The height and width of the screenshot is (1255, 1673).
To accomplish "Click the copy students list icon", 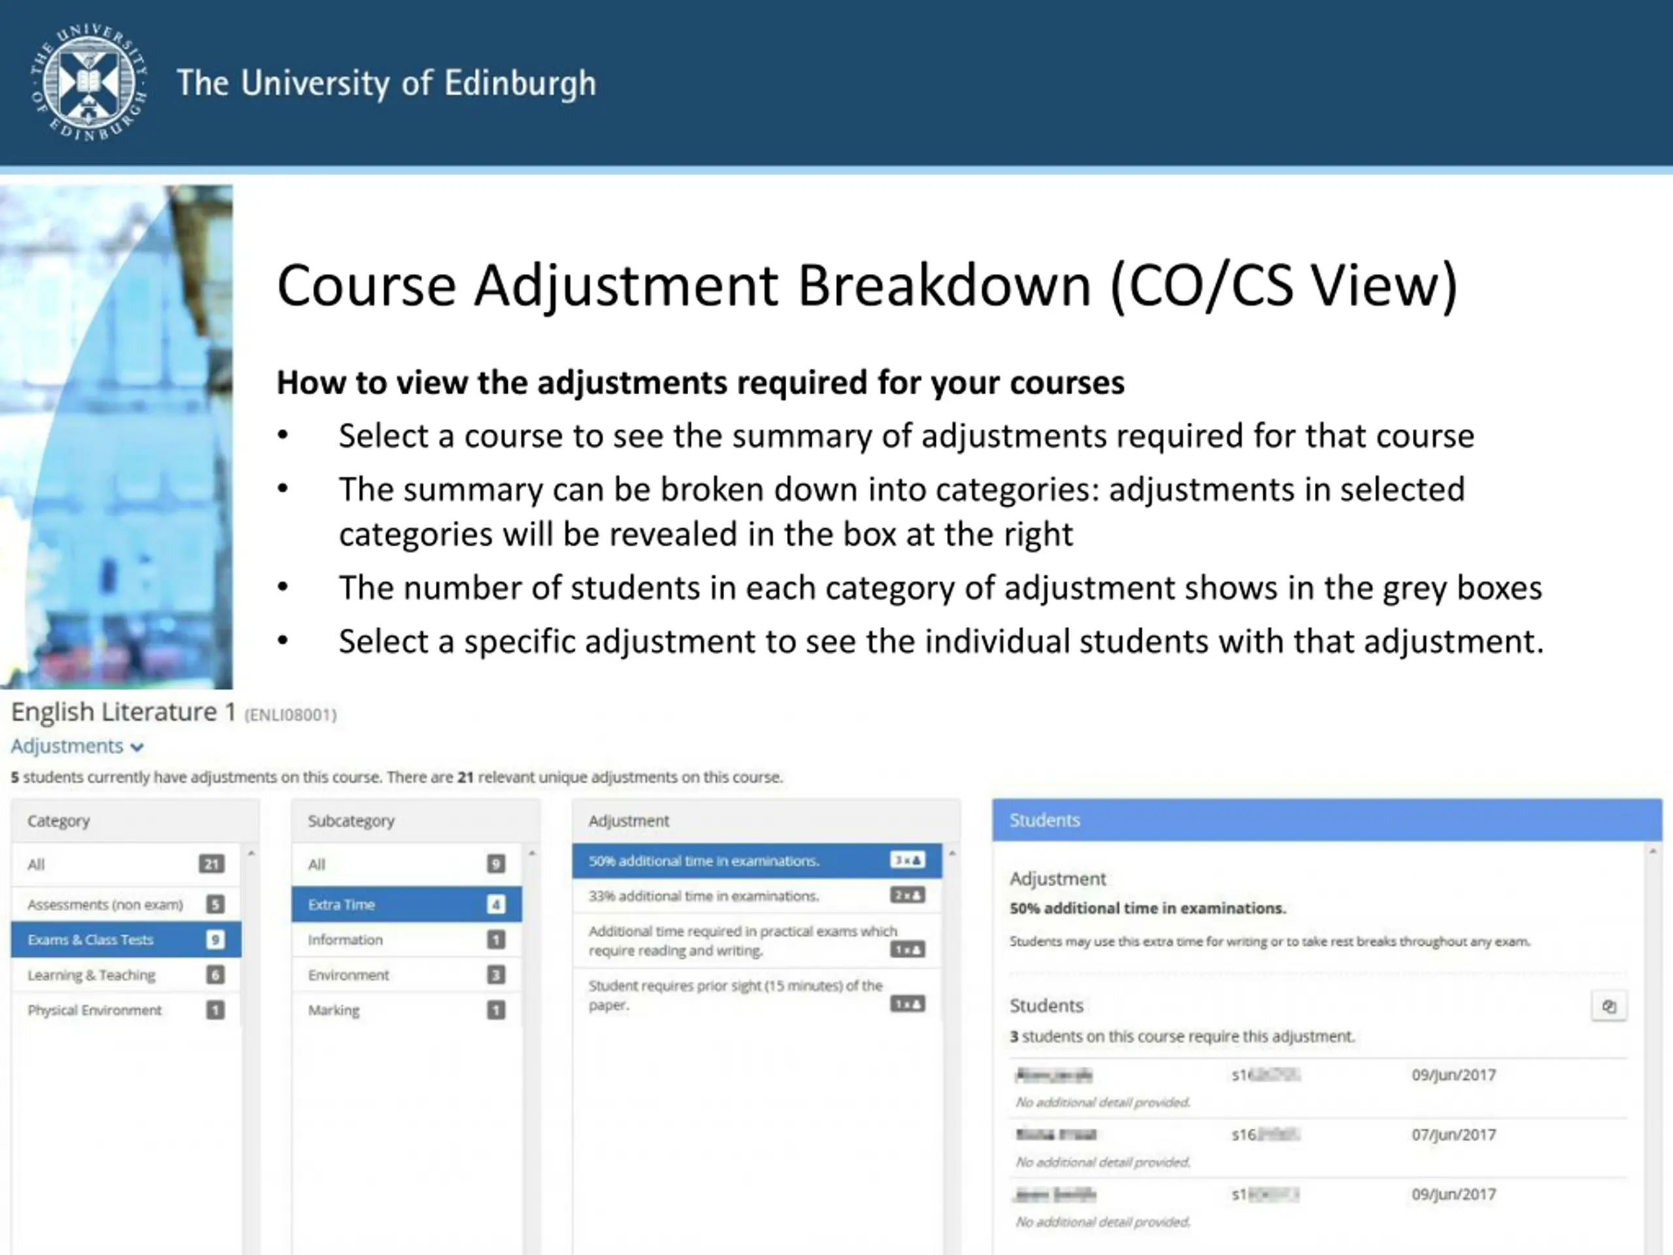I will pos(1610,1006).
